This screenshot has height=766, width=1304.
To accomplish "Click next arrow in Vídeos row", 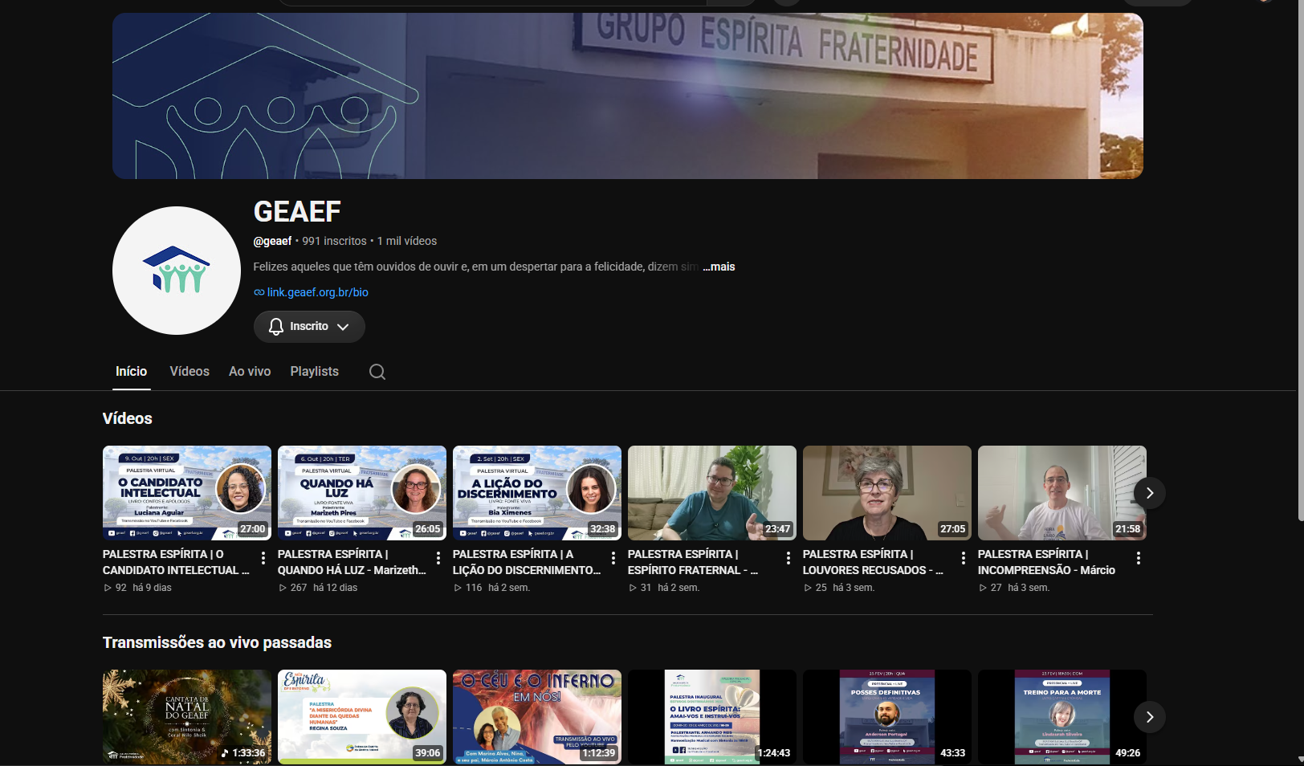I will pyautogui.click(x=1150, y=493).
